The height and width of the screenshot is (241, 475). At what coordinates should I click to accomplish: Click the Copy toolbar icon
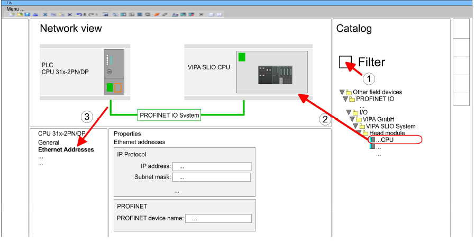[53, 14]
